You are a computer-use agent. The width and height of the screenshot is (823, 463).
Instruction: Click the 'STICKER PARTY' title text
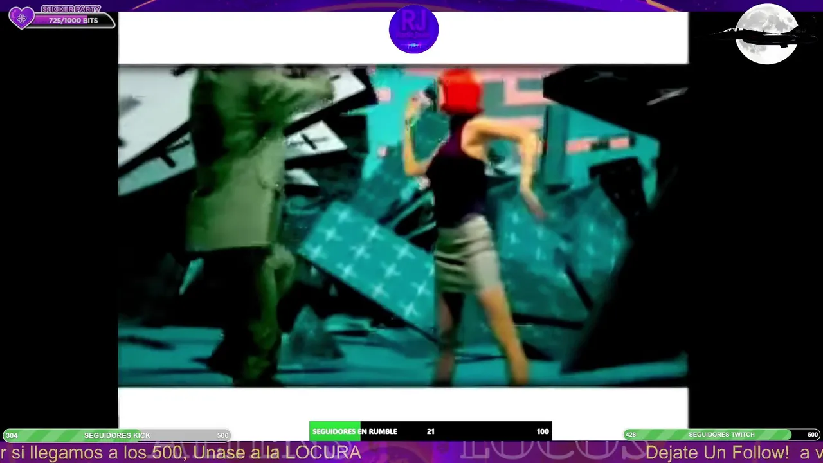(71, 9)
